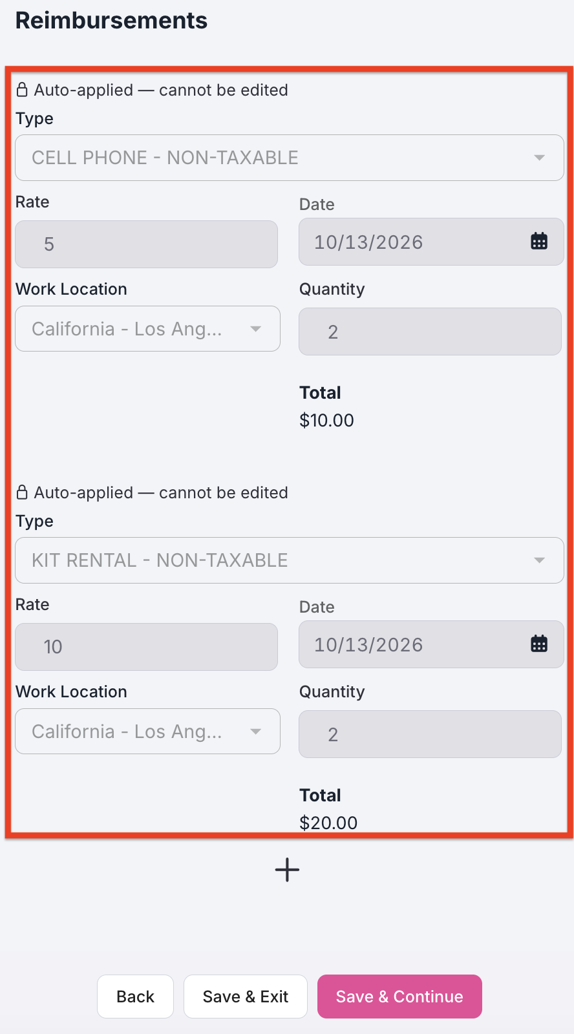Click the Back button
The width and height of the screenshot is (574, 1034).
135,997
